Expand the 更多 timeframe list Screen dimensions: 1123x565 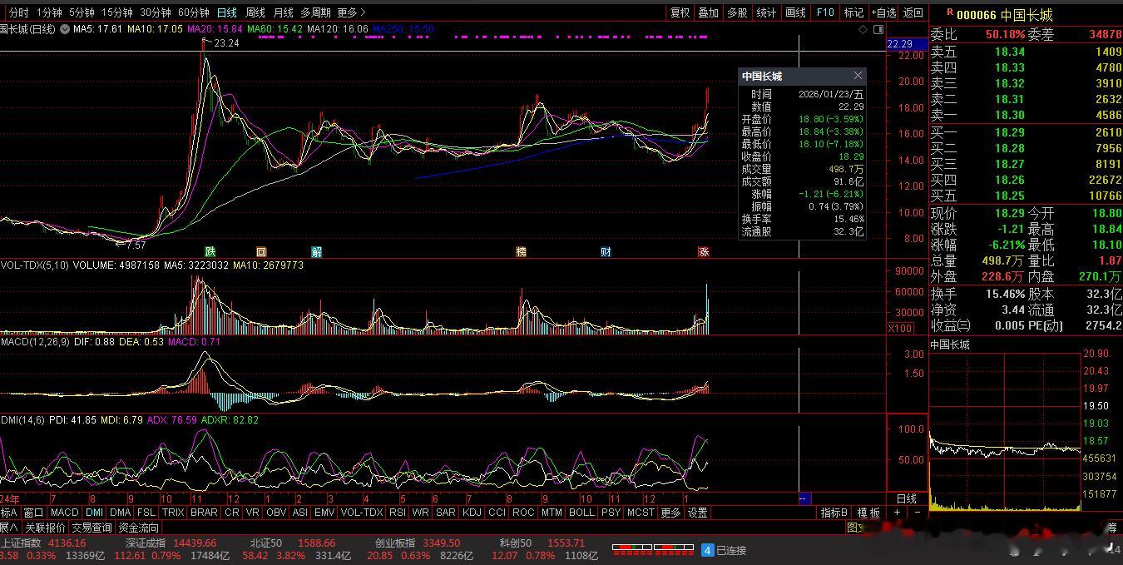351,12
